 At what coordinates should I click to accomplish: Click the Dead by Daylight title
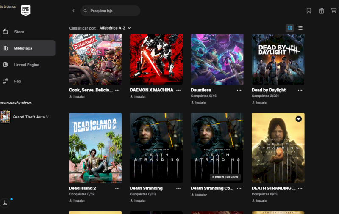(269, 90)
